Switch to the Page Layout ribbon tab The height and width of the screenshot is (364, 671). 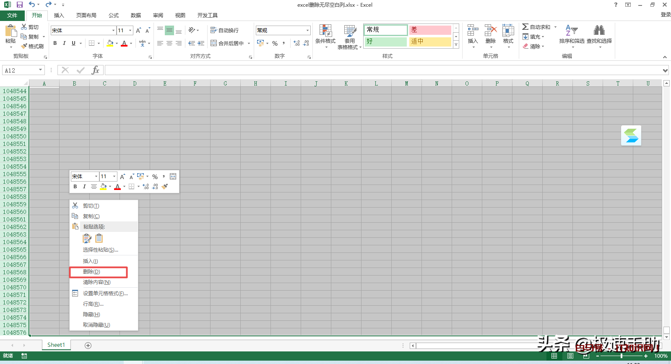[x=86, y=16]
